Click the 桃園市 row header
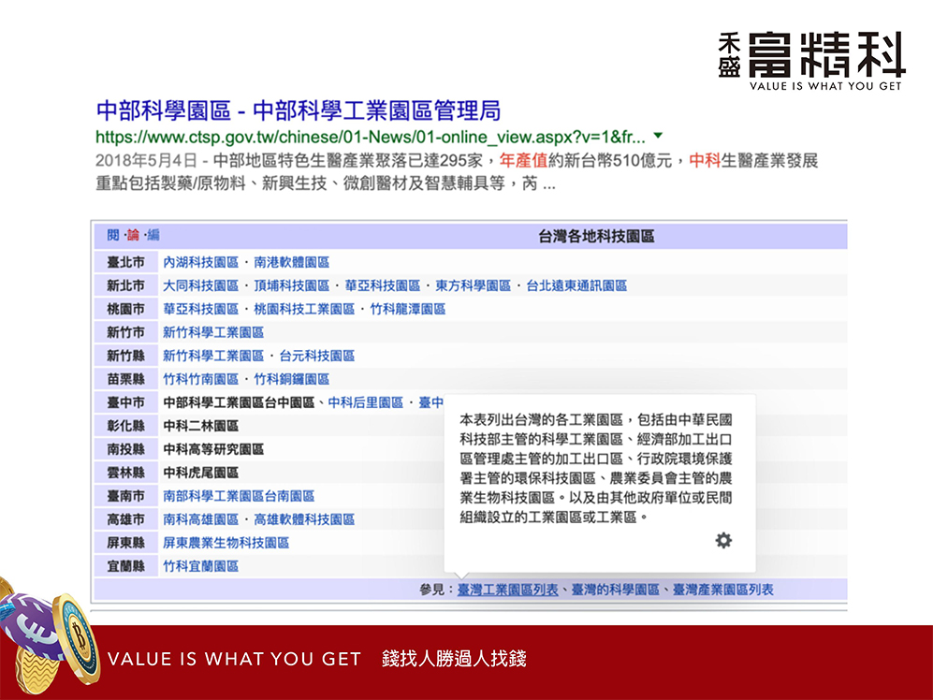Viewport: 933px width, 700px height. point(125,309)
